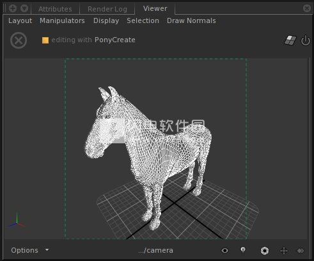Open the Manipulators menu
Viewport: 314px width, 261px height.
(62, 20)
